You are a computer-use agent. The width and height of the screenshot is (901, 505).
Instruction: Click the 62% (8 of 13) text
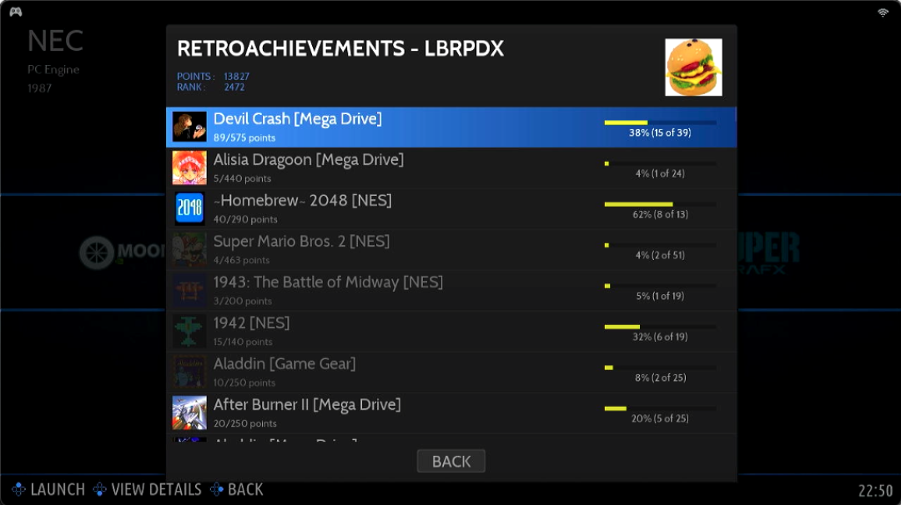(x=660, y=214)
